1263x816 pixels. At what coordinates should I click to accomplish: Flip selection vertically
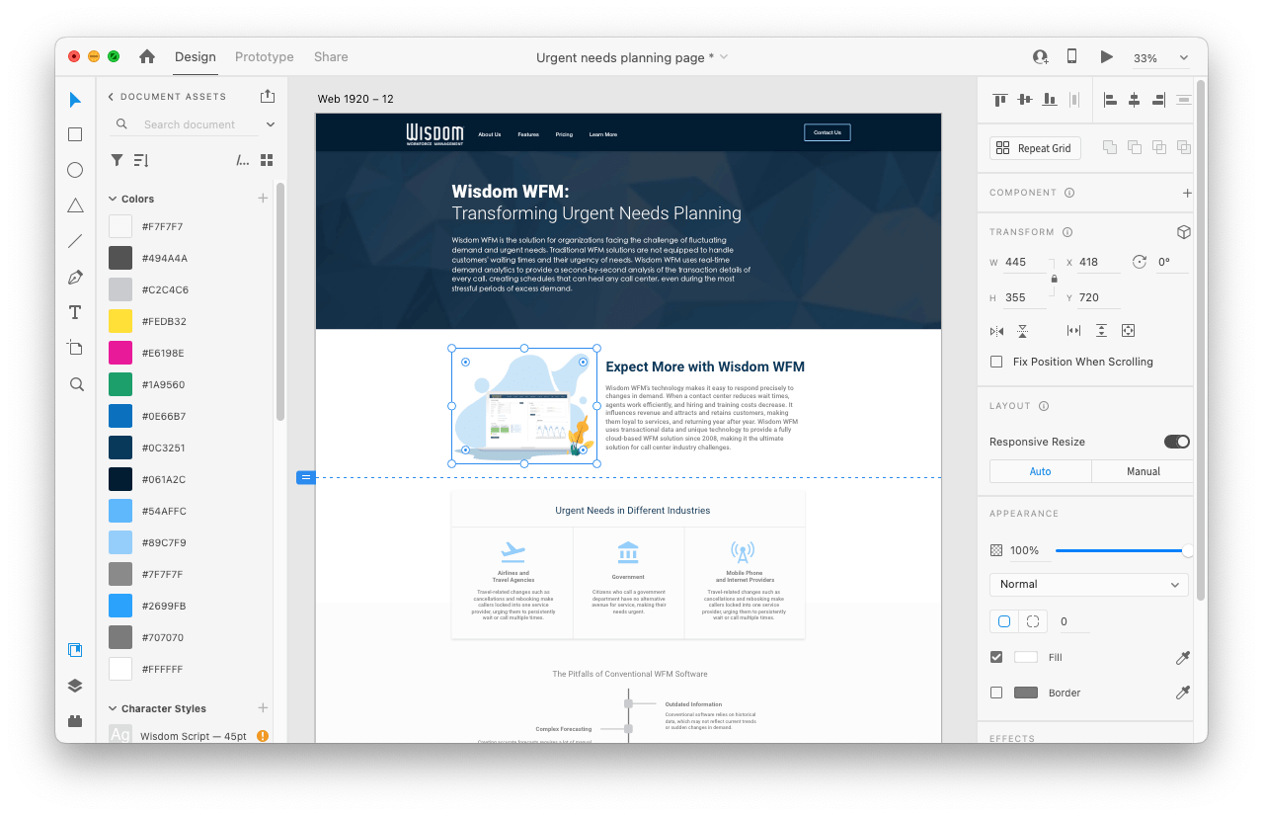click(x=1022, y=331)
